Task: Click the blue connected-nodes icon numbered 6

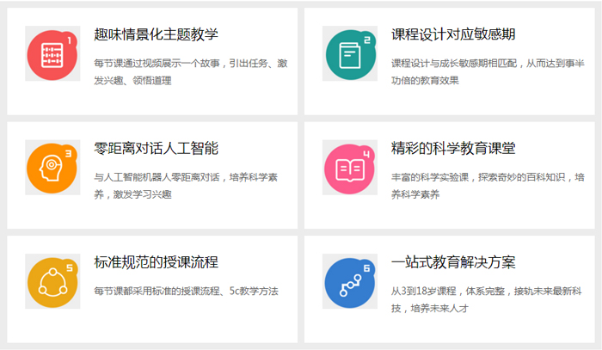Action: (350, 281)
